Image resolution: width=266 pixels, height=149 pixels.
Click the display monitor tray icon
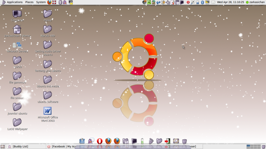(207, 2)
